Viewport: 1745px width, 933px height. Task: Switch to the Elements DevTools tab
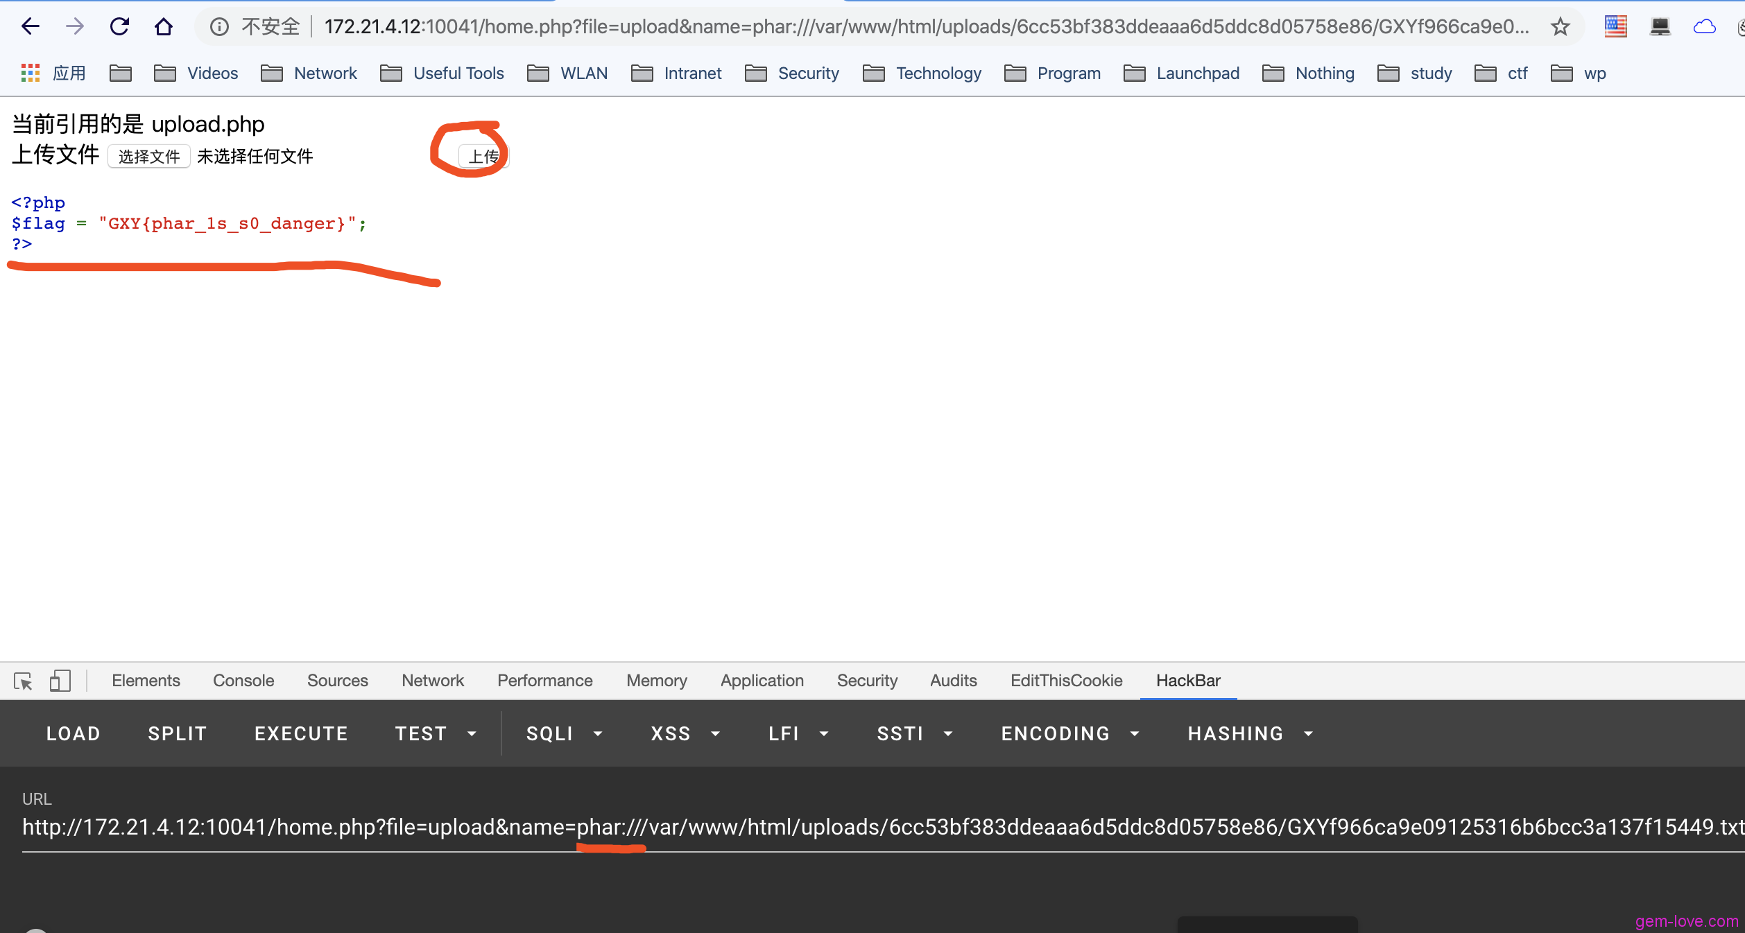(146, 681)
